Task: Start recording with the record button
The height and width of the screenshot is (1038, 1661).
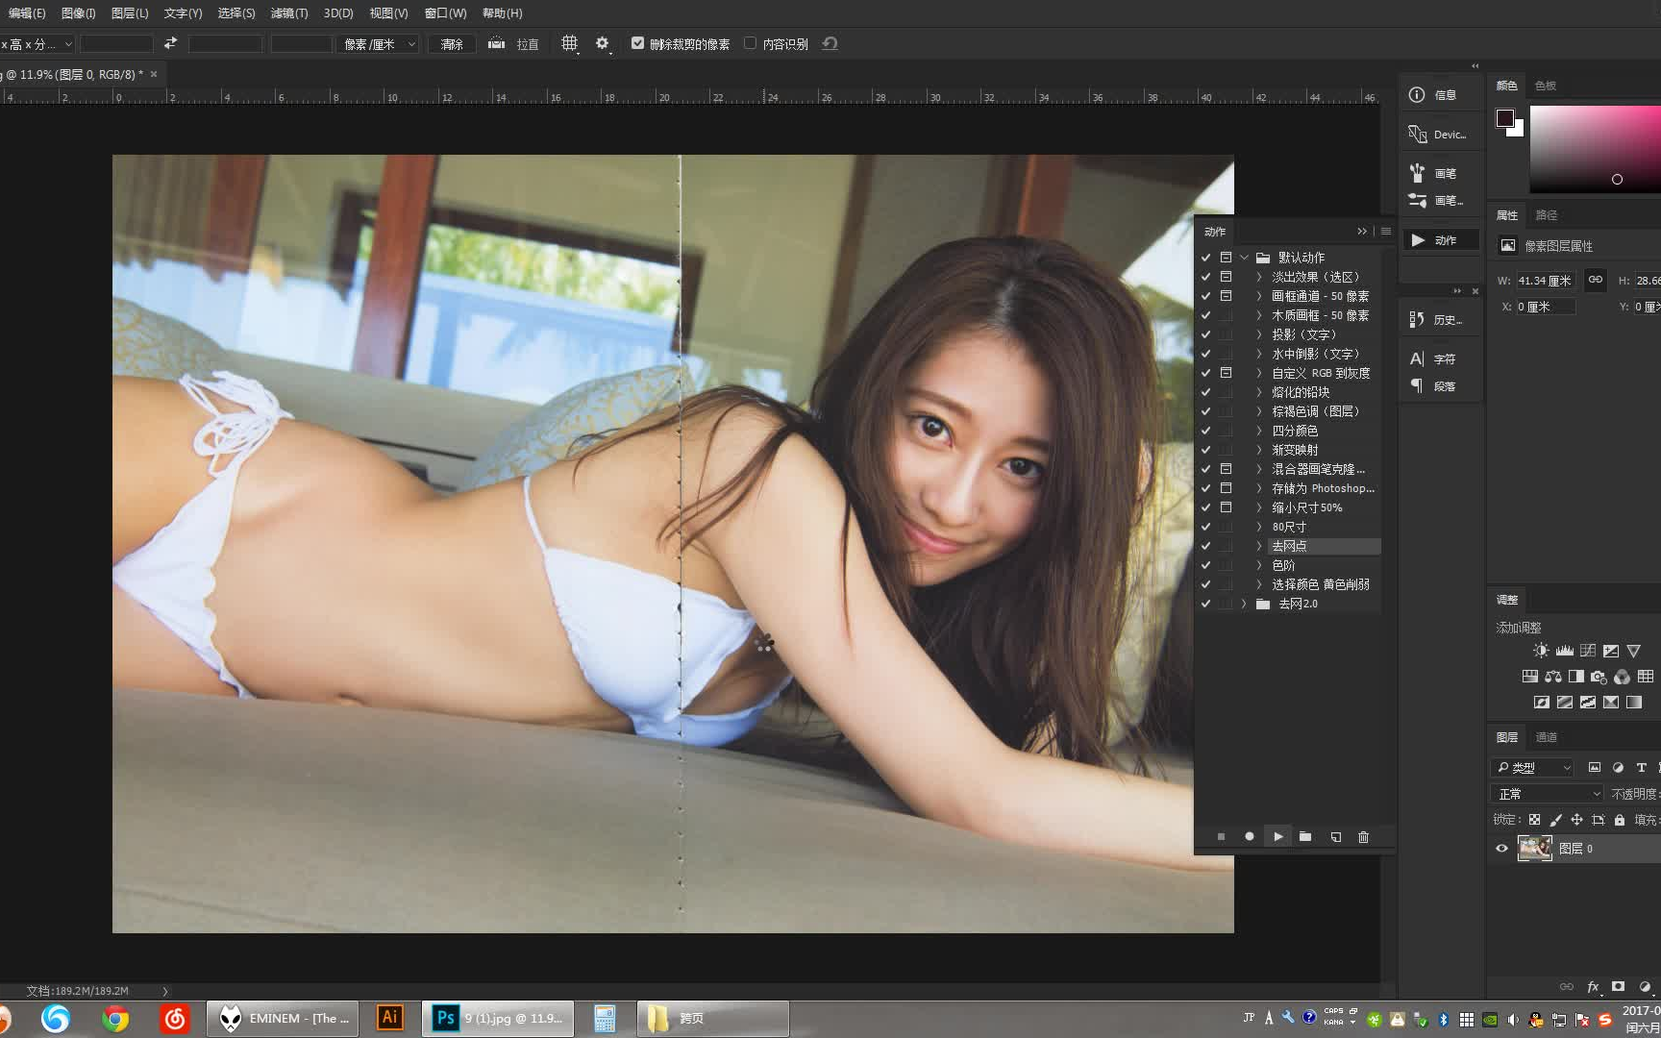Action: [1250, 837]
